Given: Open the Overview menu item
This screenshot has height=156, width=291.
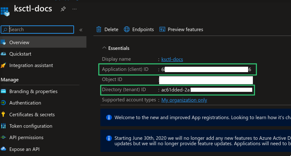Looking at the screenshot, I should click(x=19, y=43).
